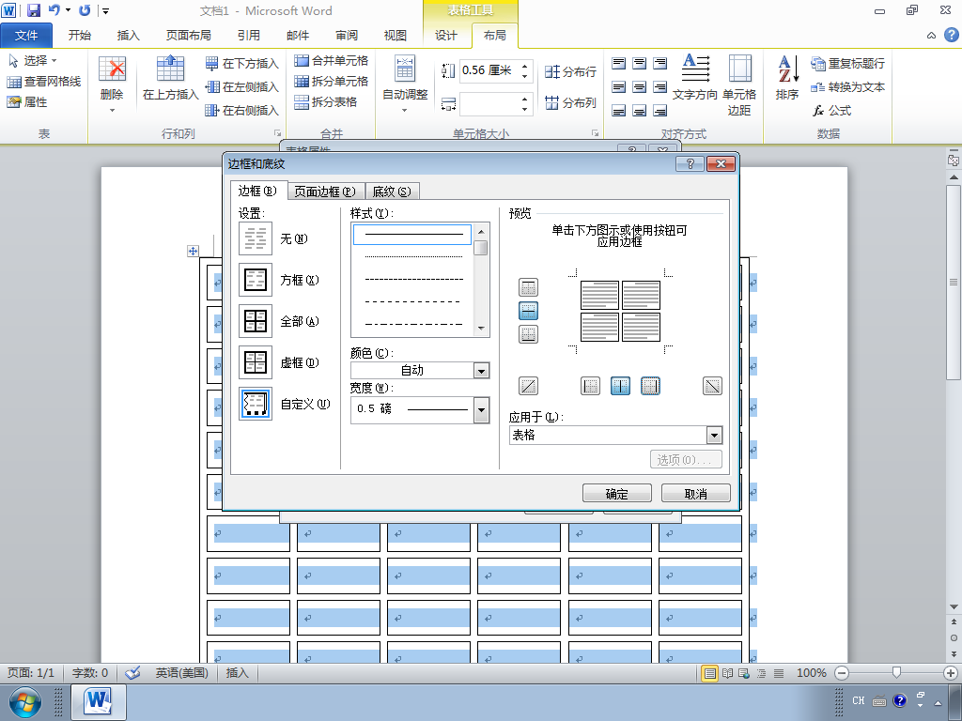Toggle diagonal up border button
The image size is (962, 721).
(x=528, y=386)
